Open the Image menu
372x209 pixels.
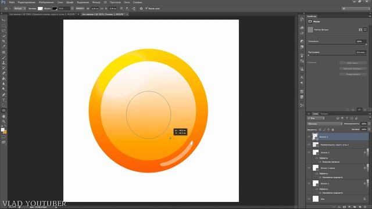coord(46,2)
